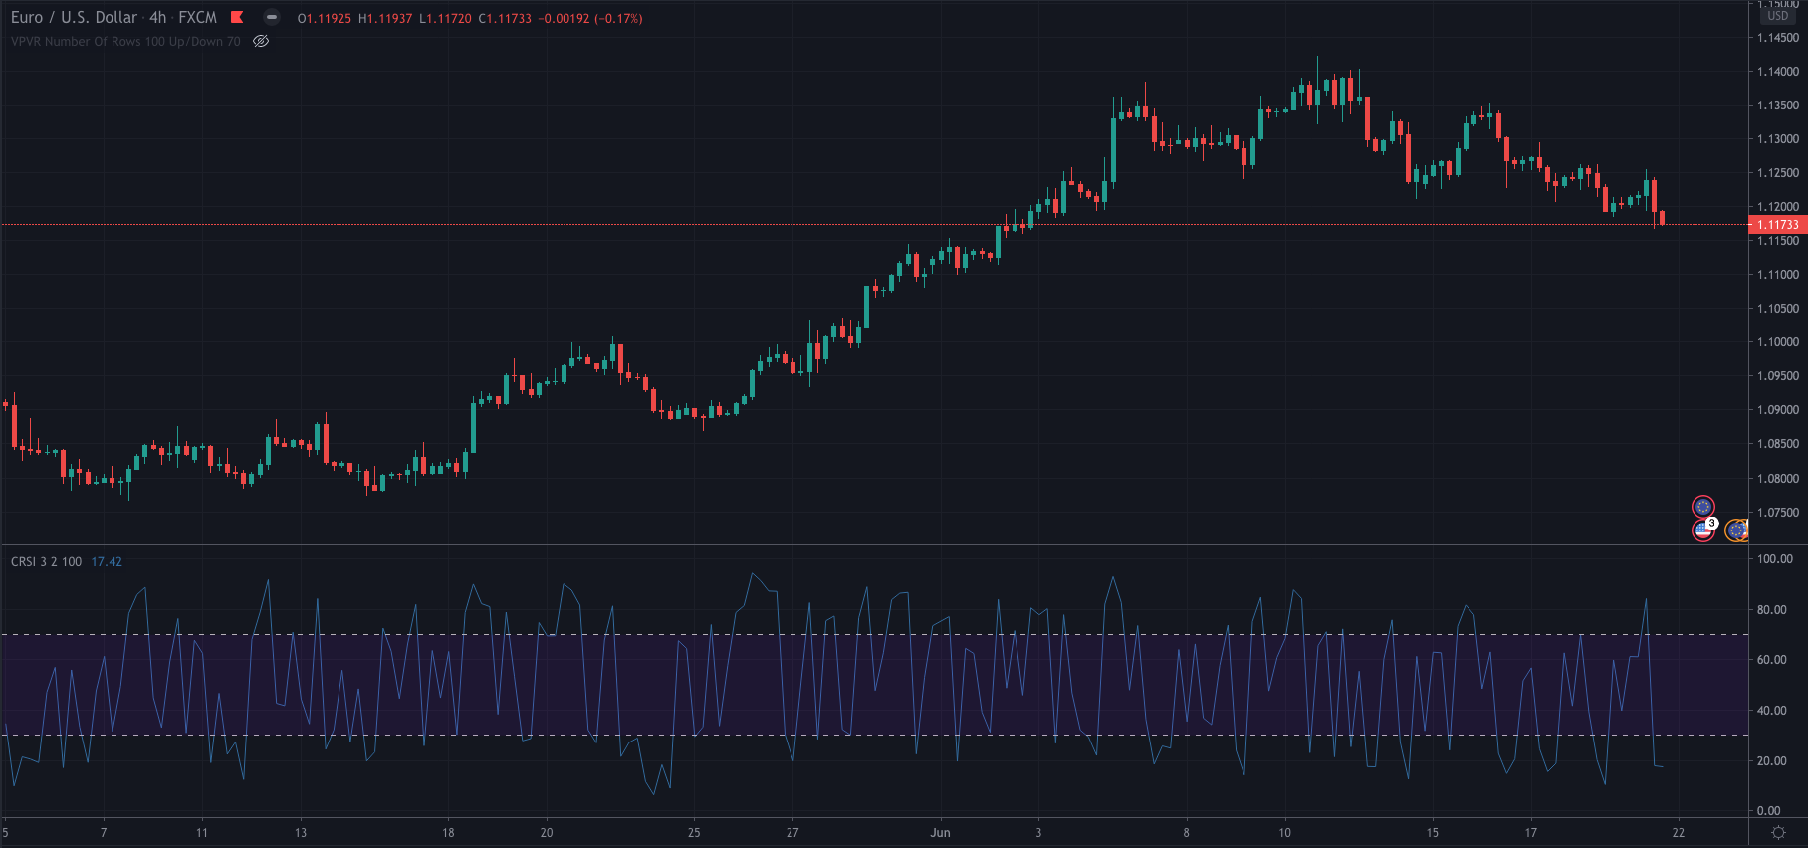The height and width of the screenshot is (848, 1808).
Task: Click the 4h interval in chart title
Action: pos(158,17)
